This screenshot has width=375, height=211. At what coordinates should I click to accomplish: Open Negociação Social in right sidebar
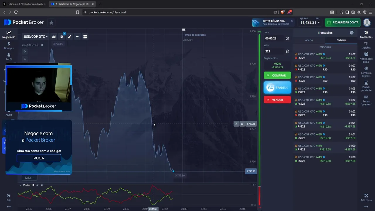pyautogui.click(x=366, y=58)
